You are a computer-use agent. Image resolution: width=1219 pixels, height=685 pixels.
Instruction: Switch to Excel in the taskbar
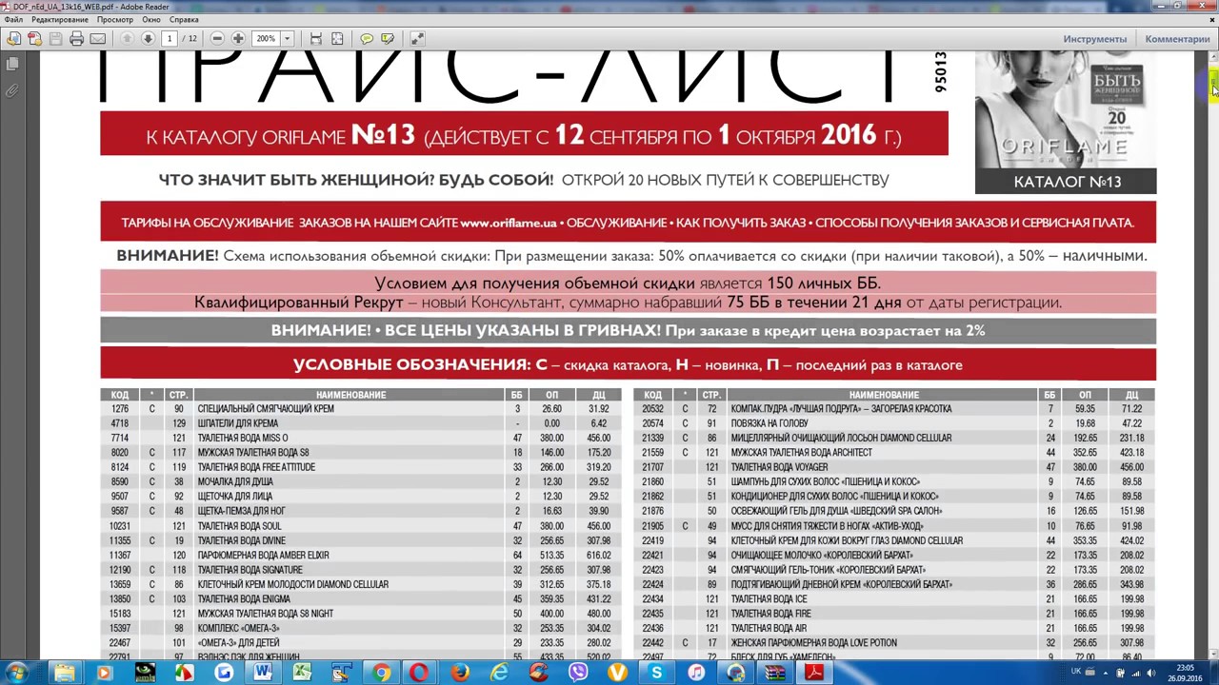(x=302, y=673)
